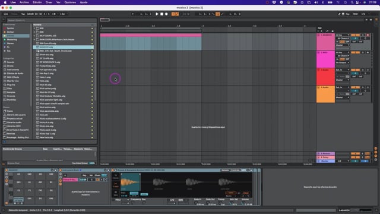Open track 3 Ext. In input dropdown
This screenshot has width=380, height=214.
coord(343,70)
